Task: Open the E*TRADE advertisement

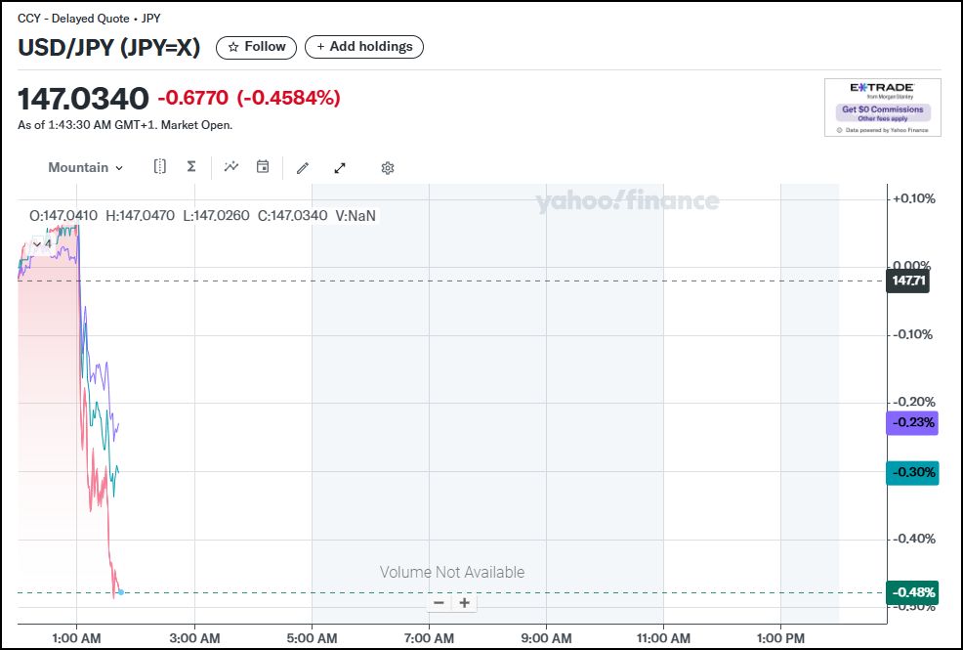Action: click(883, 108)
